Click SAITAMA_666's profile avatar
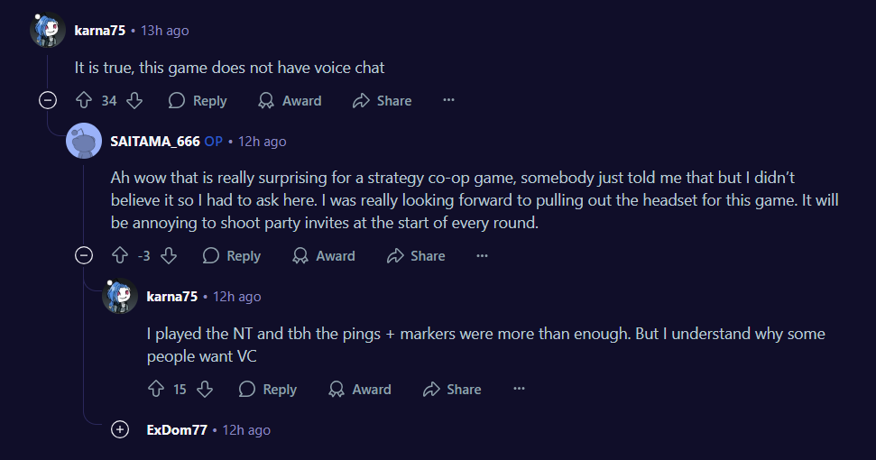This screenshot has width=876, height=460. (x=84, y=141)
